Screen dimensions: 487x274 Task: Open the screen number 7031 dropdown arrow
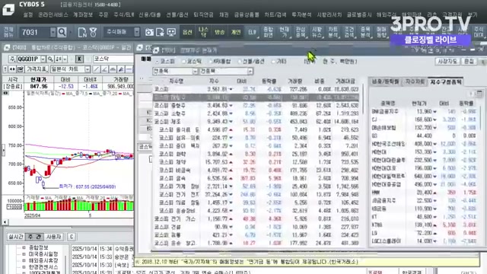click(x=53, y=32)
